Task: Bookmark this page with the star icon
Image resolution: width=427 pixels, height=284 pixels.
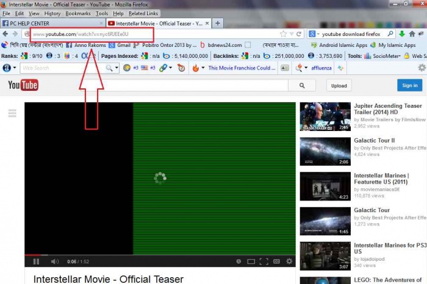Action: (283, 34)
